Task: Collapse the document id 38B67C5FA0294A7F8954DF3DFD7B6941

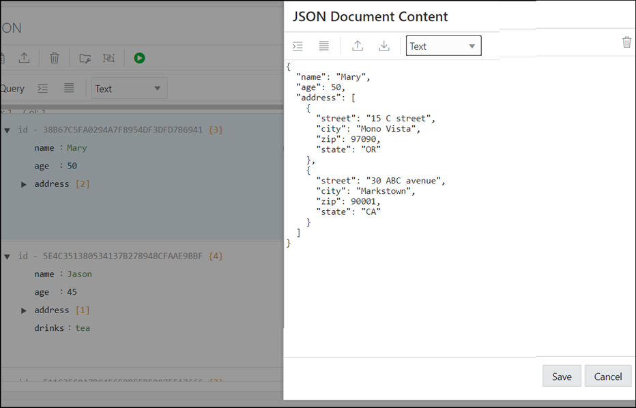Action: click(7, 130)
